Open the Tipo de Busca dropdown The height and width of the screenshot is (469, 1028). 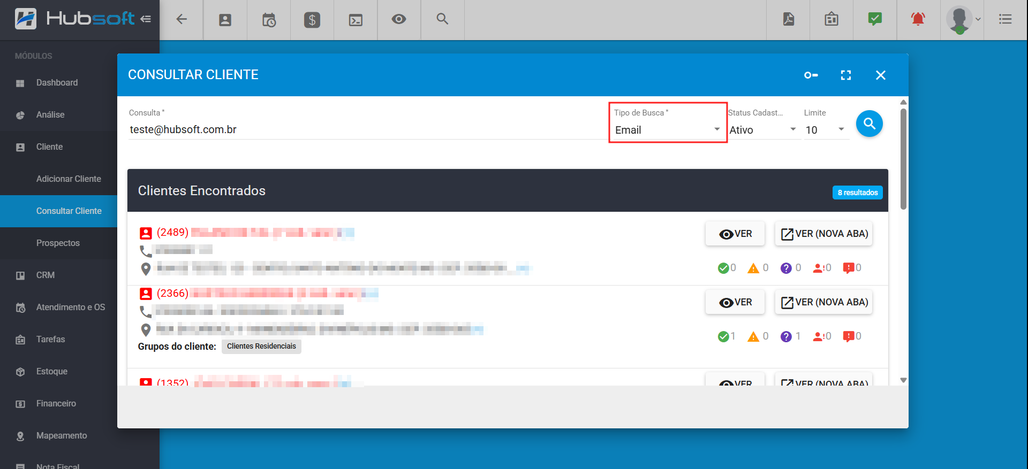click(667, 130)
